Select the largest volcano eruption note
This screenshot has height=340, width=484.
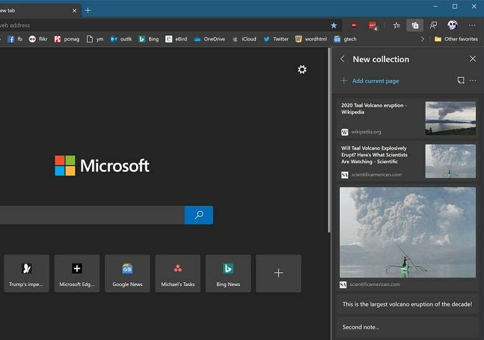[408, 304]
